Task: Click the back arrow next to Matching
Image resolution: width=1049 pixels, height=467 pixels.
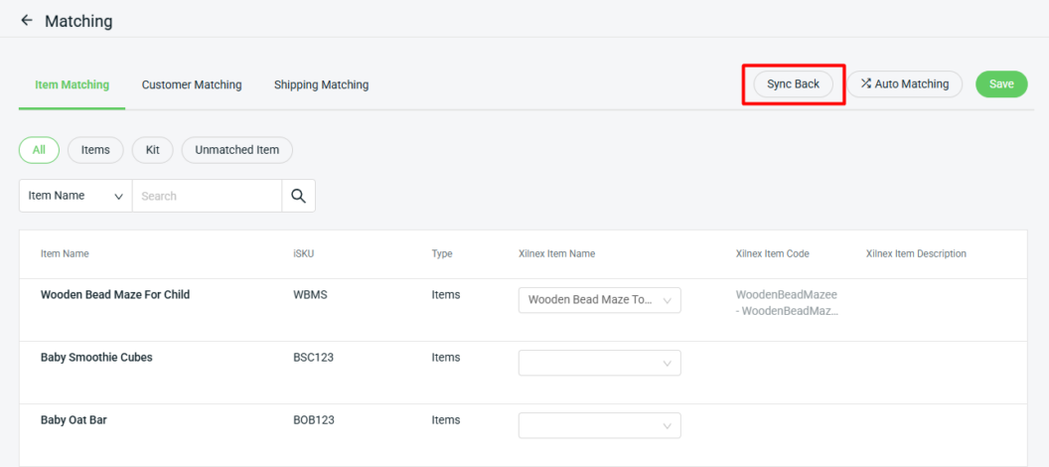Action: tap(27, 21)
